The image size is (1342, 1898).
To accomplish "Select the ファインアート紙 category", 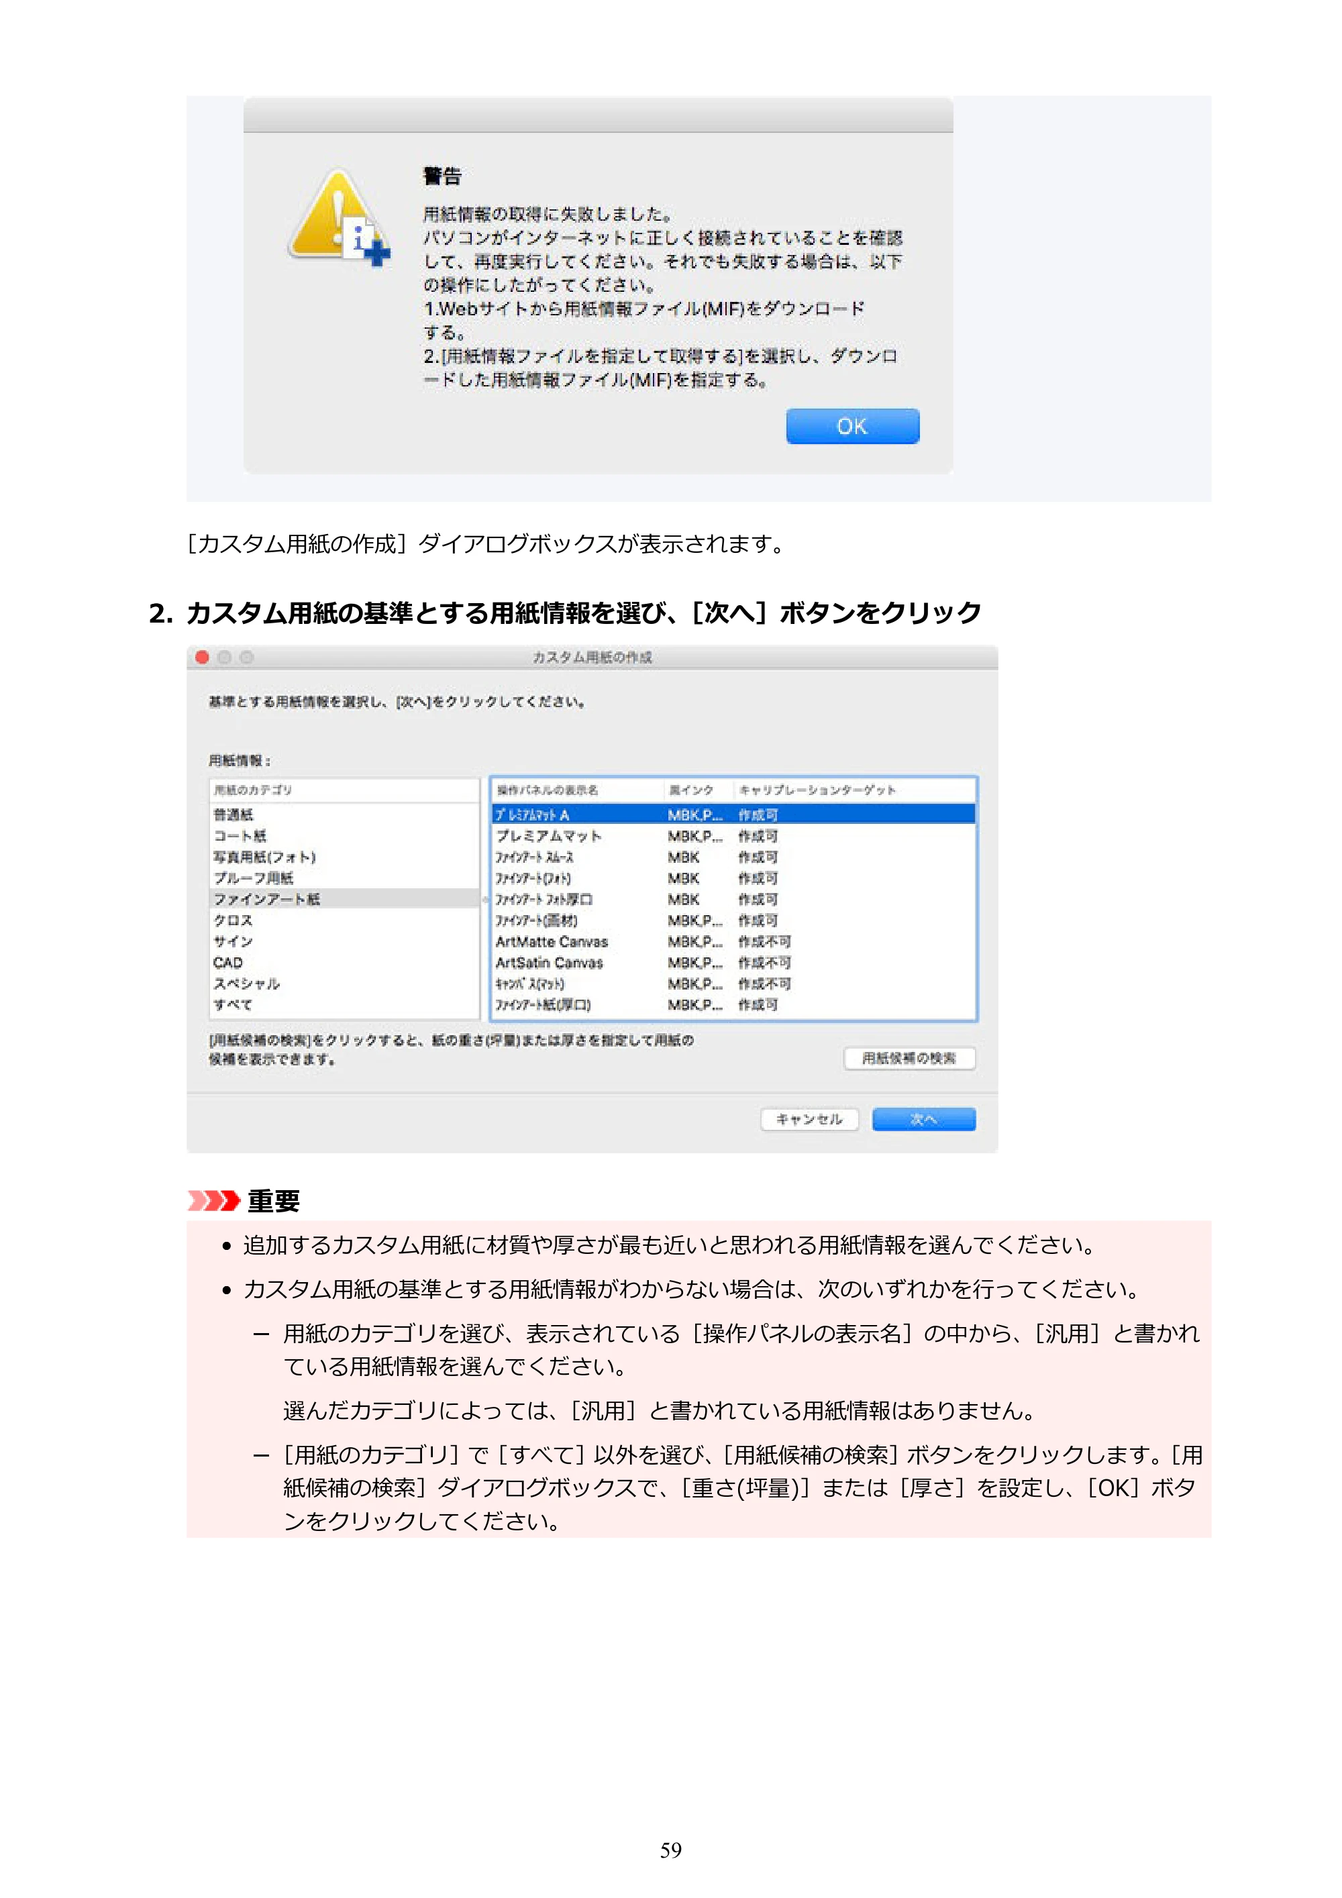I will click(x=344, y=898).
